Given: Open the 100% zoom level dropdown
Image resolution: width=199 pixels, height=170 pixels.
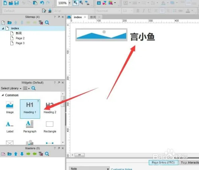Looking at the screenshot, I should pyautogui.click(x=70, y=3).
